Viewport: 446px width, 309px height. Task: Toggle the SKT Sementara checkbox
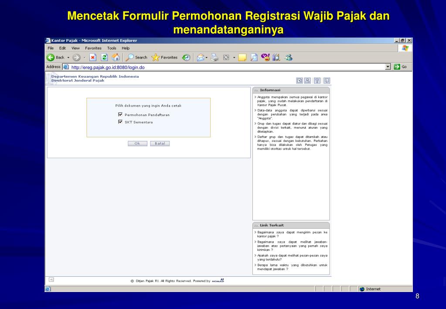pyautogui.click(x=120, y=122)
